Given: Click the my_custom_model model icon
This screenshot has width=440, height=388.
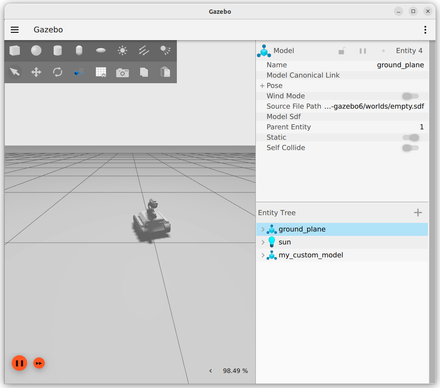Looking at the screenshot, I should tap(272, 255).
